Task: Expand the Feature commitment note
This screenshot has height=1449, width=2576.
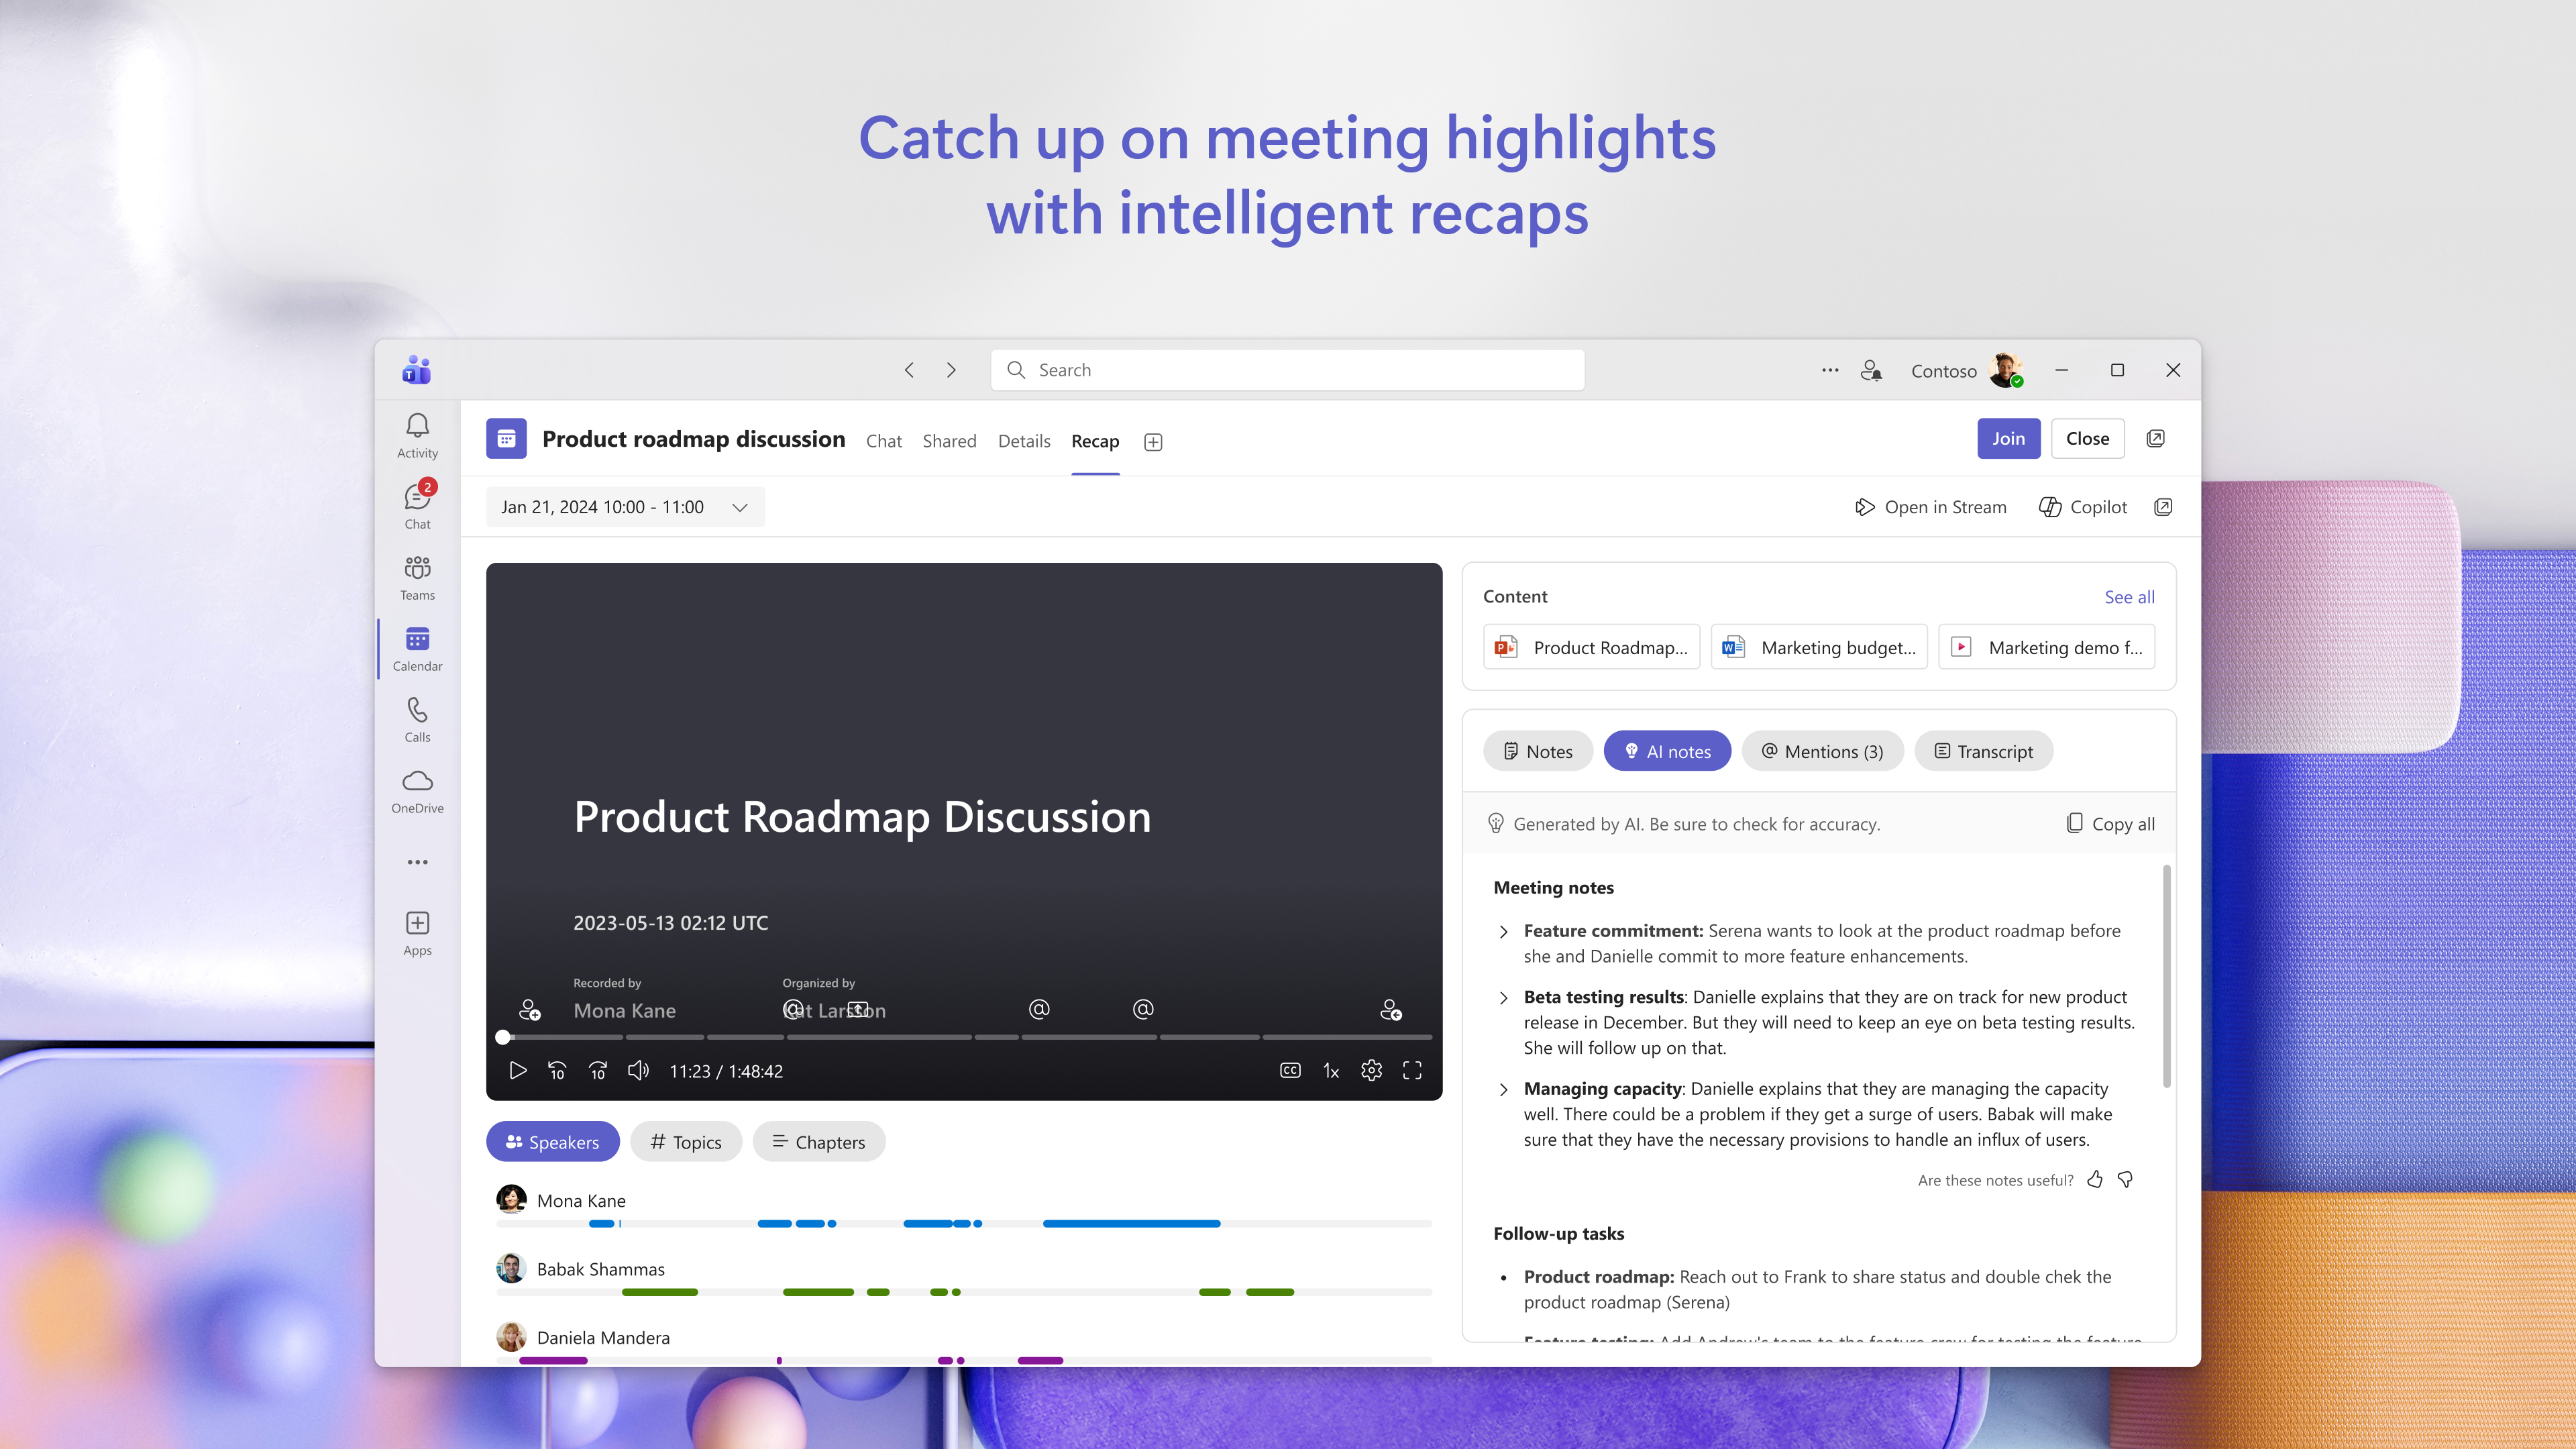Action: pyautogui.click(x=1504, y=931)
